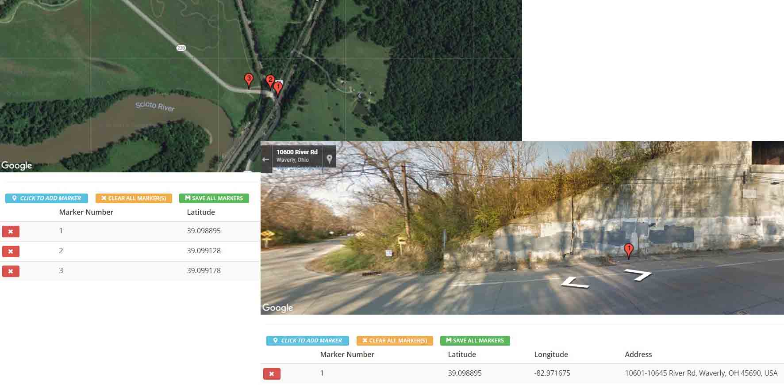
Task: Delete marker 2 with its red X button
Action: click(x=11, y=251)
